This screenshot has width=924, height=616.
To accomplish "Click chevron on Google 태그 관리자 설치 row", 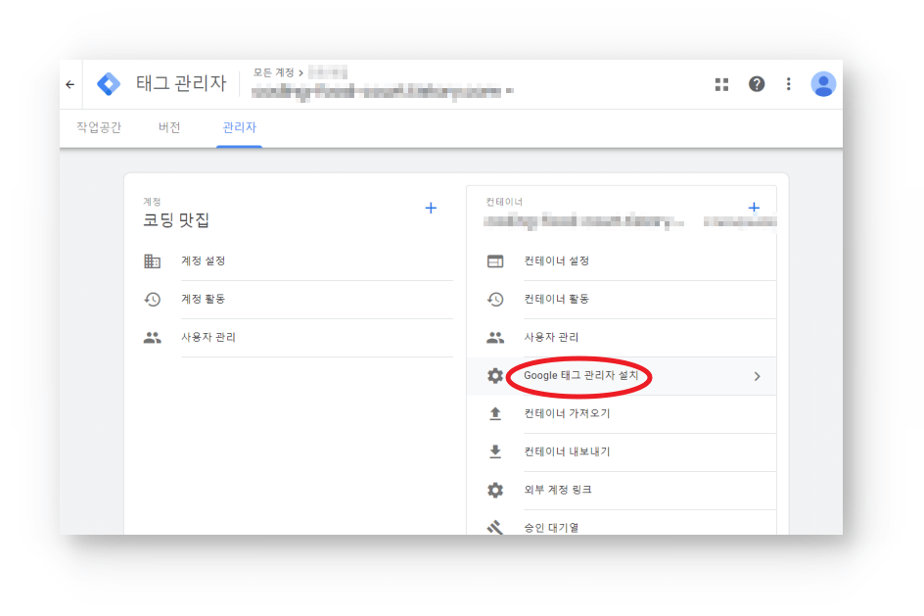I will click(x=758, y=376).
